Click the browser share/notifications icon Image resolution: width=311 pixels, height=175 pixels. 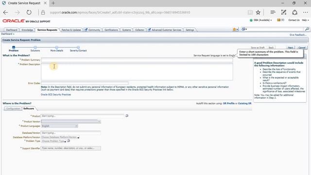(x=294, y=12)
